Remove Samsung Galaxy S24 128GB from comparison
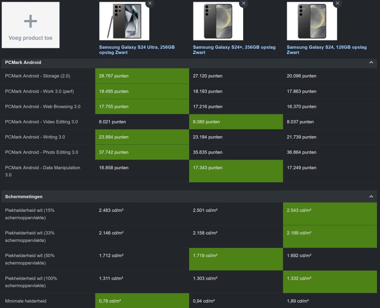 (x=338, y=3)
